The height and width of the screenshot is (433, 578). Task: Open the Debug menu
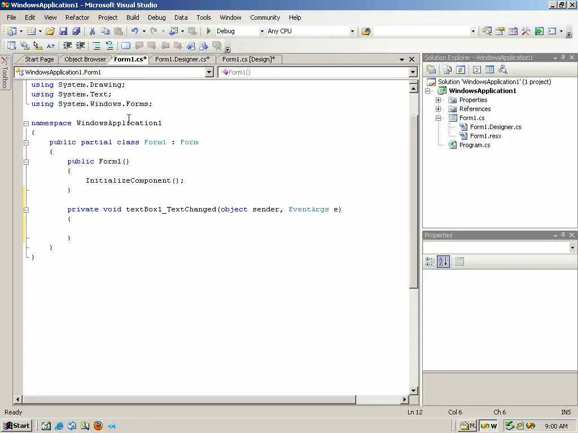pos(157,17)
